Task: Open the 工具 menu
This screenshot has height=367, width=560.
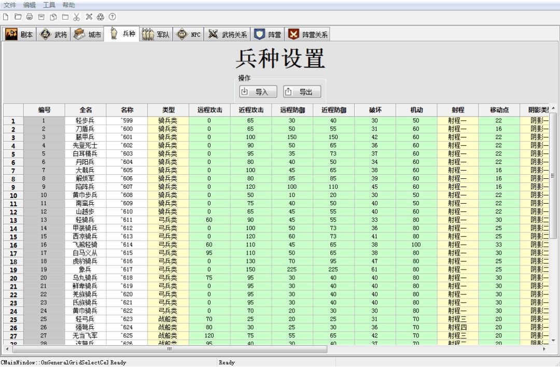Action: (x=49, y=5)
